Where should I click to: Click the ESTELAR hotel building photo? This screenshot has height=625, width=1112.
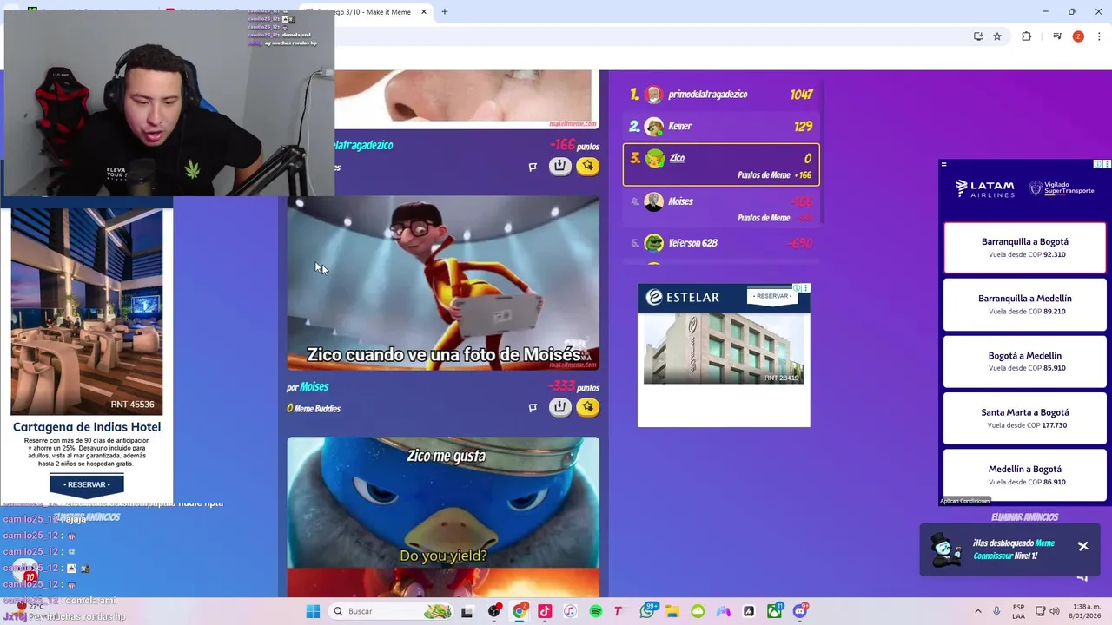(724, 348)
